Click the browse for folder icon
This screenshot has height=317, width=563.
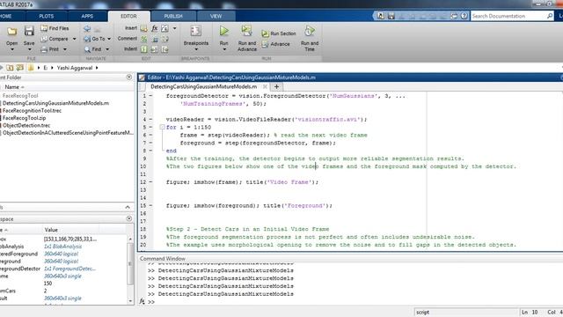[19, 68]
